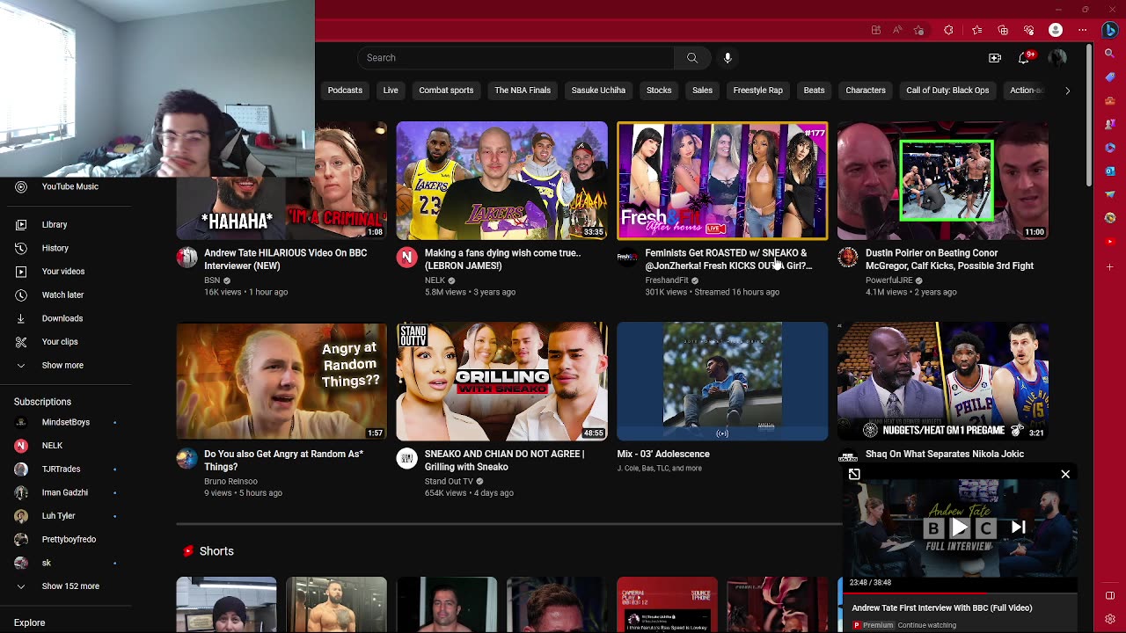Image resolution: width=1126 pixels, height=633 pixels.
Task: Open the Games chess icon in the sidebar
Action: [x=1110, y=124]
